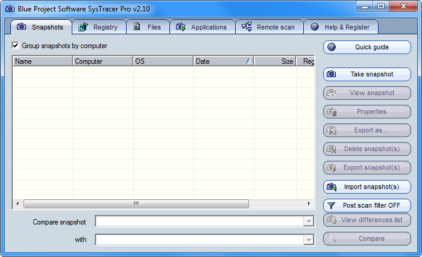Click the Help & Register question icon

pos(315,26)
